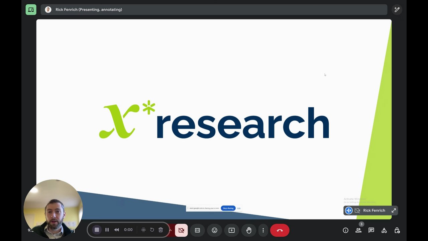Open meeting details info icon

tap(345, 230)
